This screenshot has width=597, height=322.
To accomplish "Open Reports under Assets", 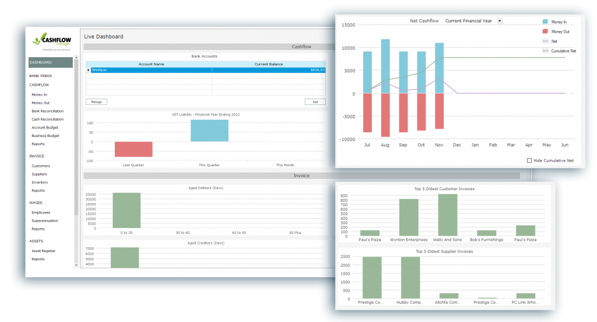I will click(x=38, y=259).
